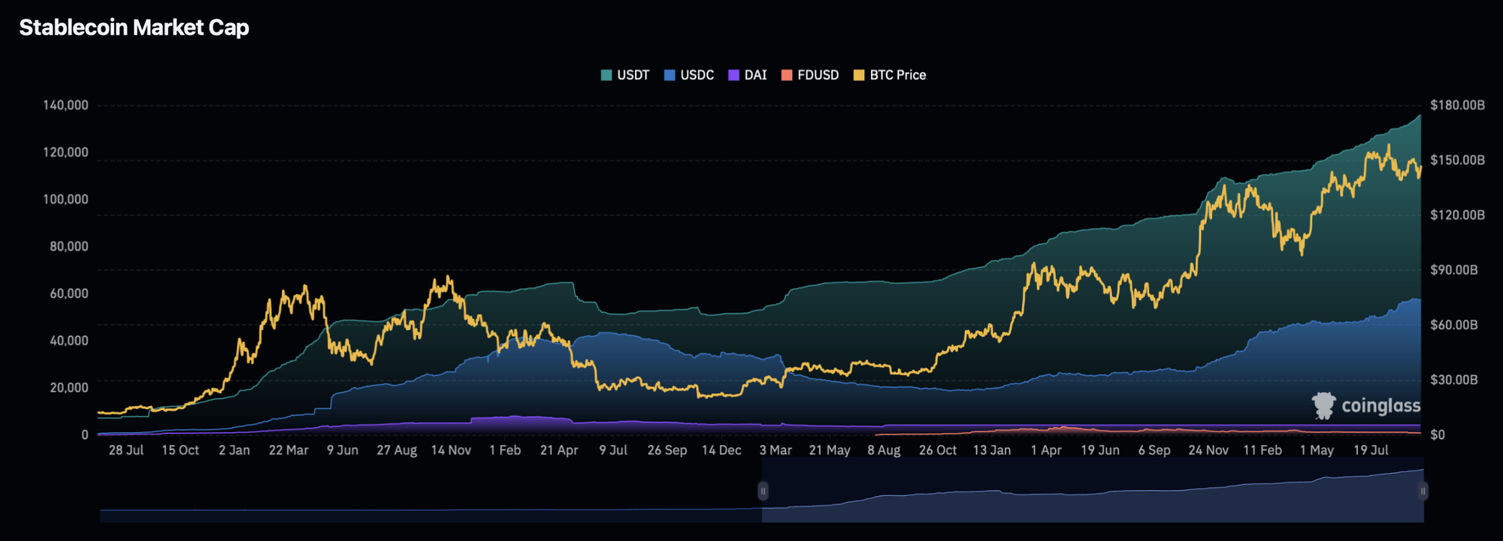Click the $180.00B right axis label
Image resolution: width=1503 pixels, height=541 pixels.
coord(1457,105)
